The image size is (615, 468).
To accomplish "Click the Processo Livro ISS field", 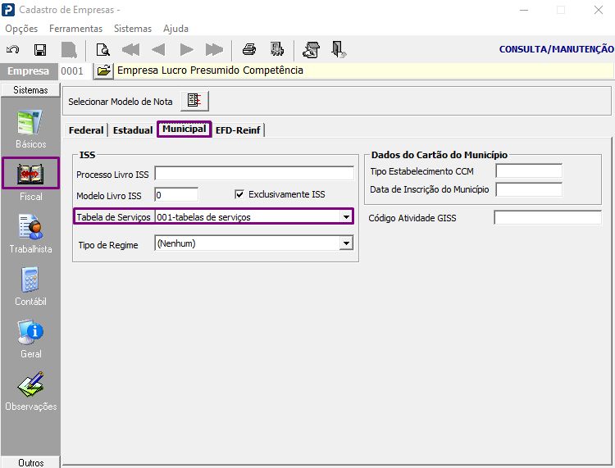I will pos(254,173).
